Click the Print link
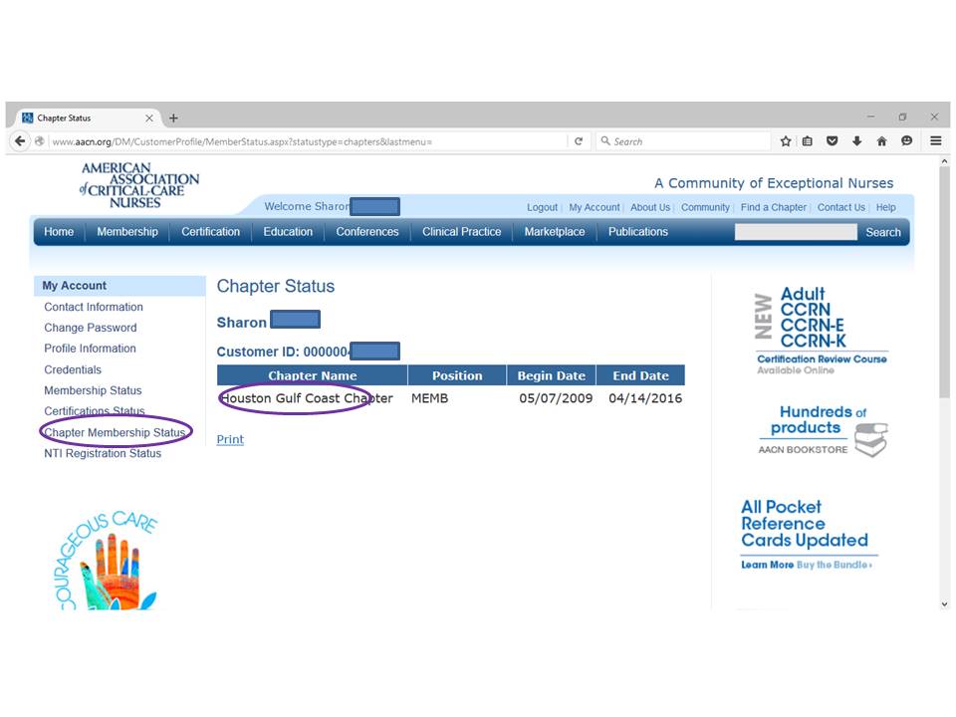 click(x=230, y=439)
